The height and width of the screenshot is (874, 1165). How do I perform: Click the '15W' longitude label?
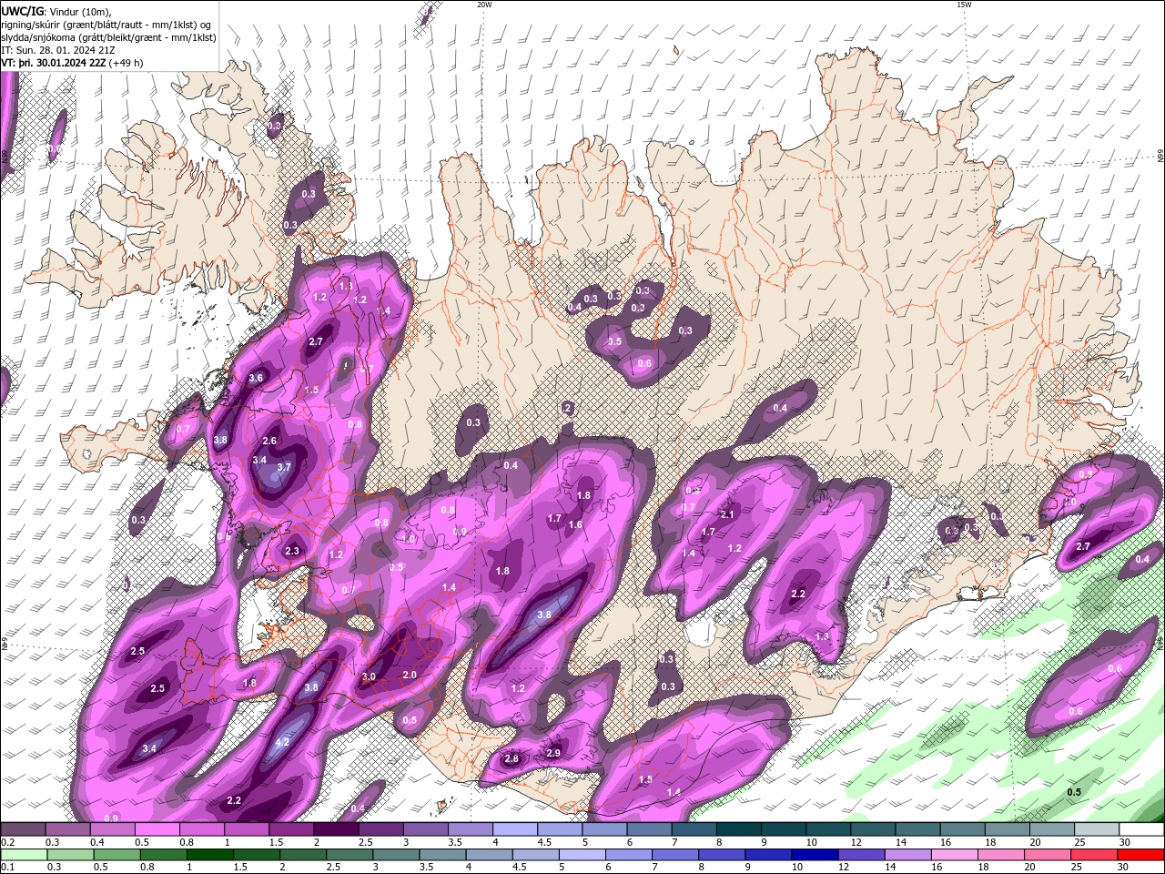pyautogui.click(x=965, y=5)
